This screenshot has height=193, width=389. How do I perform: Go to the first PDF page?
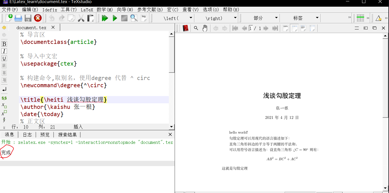(235, 28)
